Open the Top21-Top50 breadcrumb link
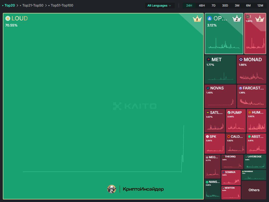Screen dimensions: 269x202 point(33,6)
